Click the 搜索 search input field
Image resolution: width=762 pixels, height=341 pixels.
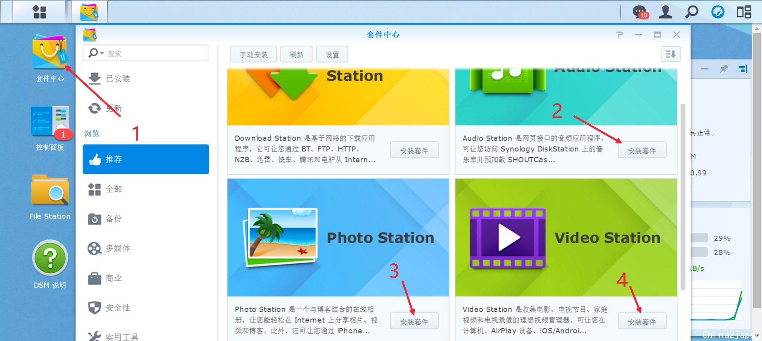tap(146, 53)
